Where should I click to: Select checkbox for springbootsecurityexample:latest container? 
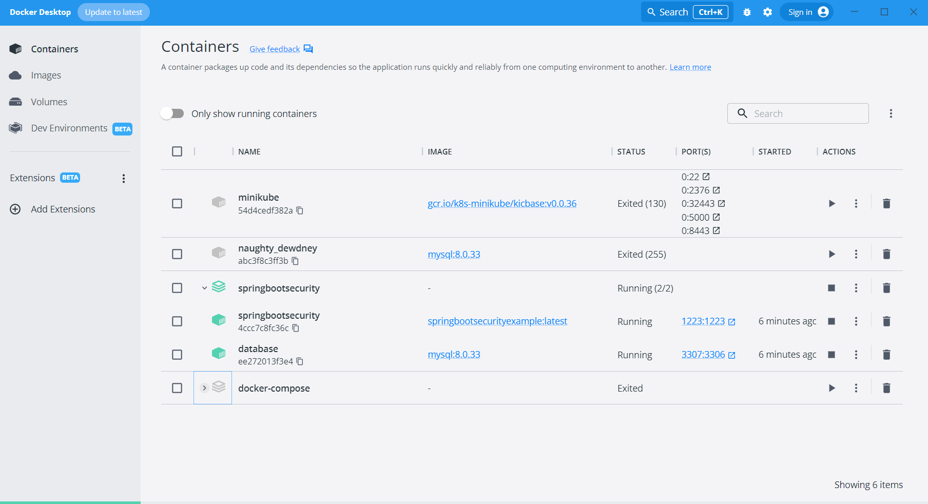point(177,321)
